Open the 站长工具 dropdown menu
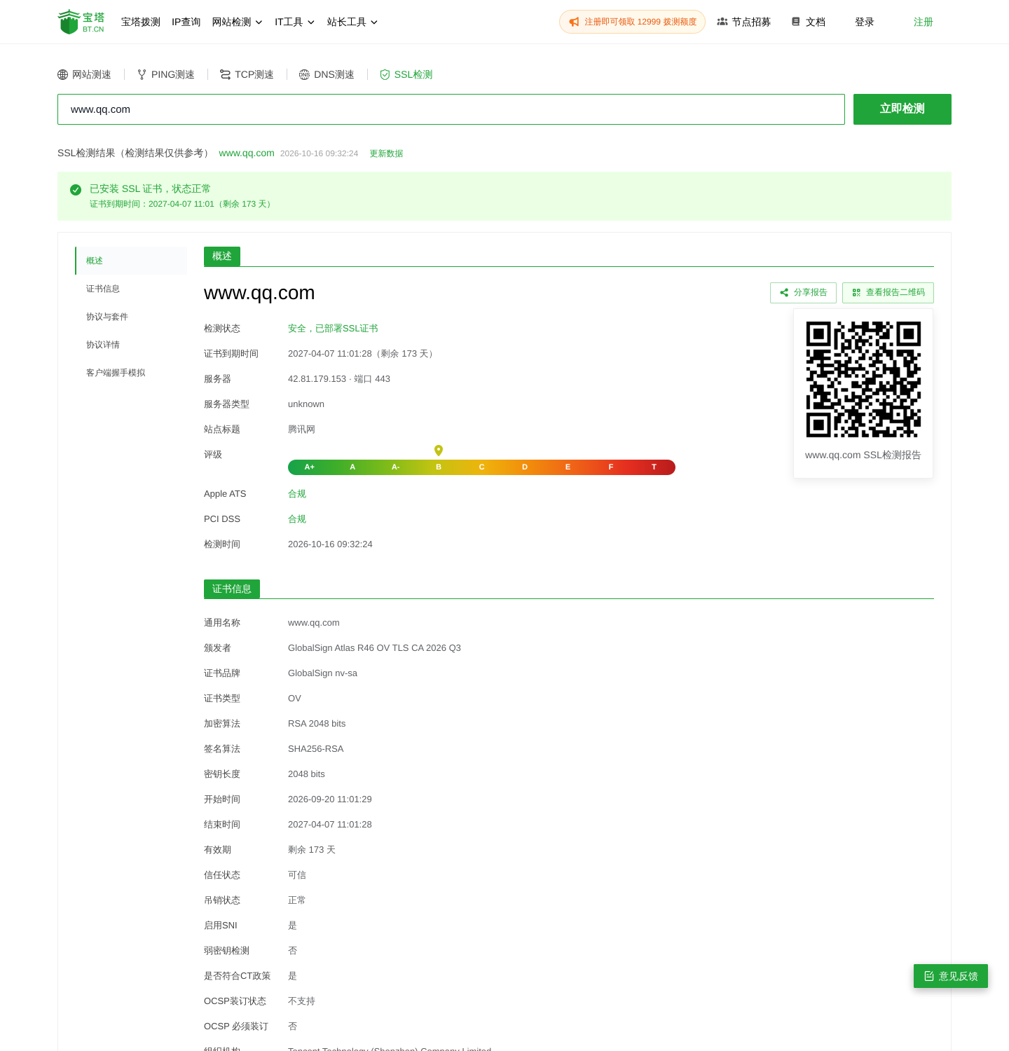The height and width of the screenshot is (1051, 1009). 352,22
